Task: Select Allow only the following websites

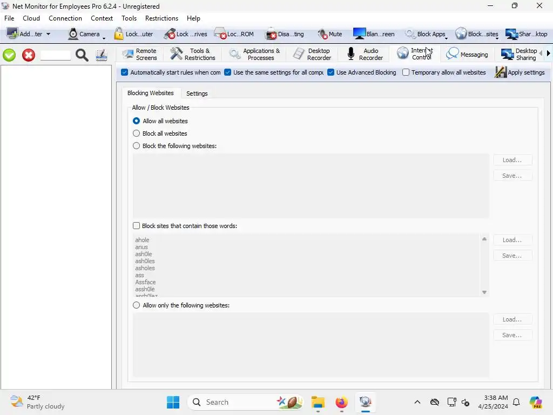Action: coord(136,305)
